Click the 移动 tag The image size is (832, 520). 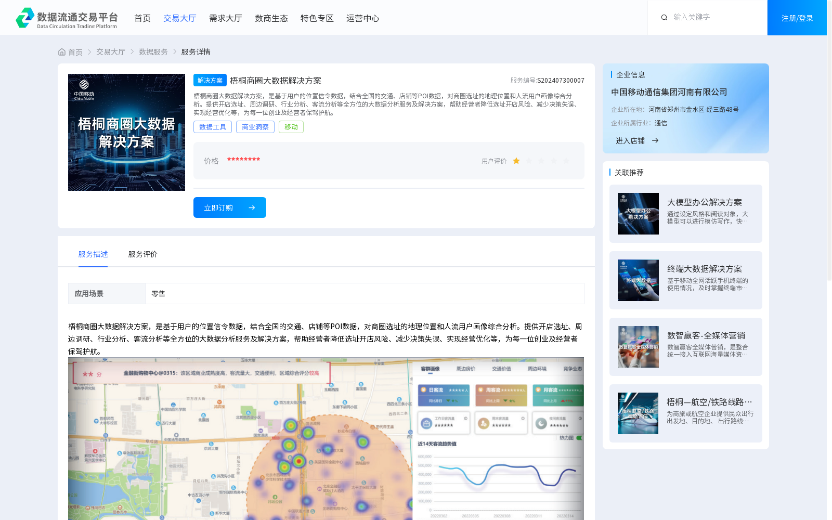point(291,127)
